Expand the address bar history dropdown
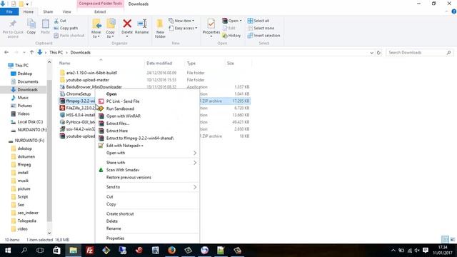 (x=371, y=53)
